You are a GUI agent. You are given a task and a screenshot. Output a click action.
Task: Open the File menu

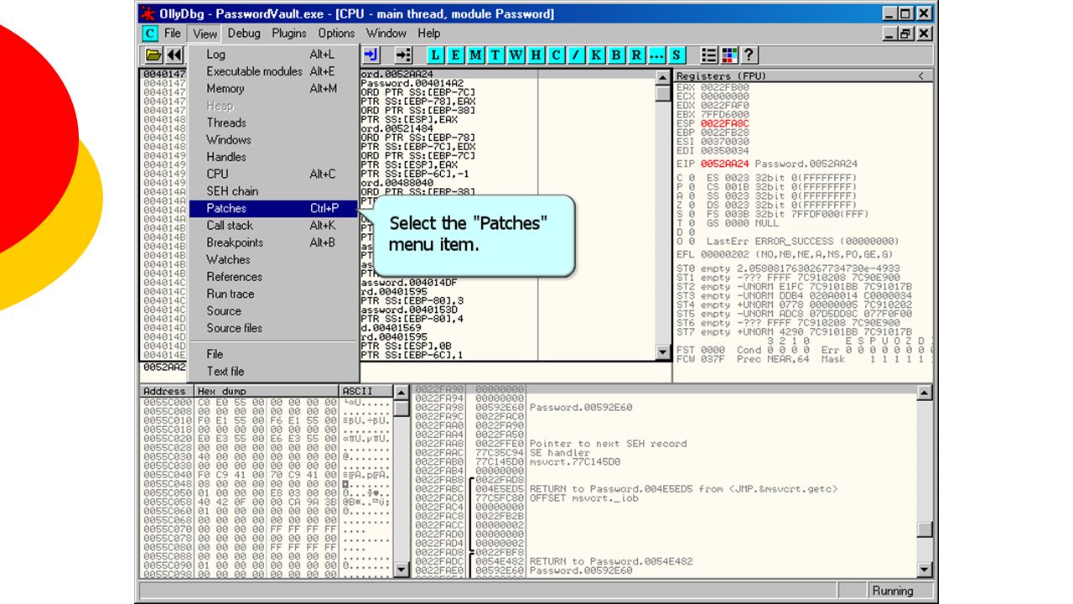[173, 34]
